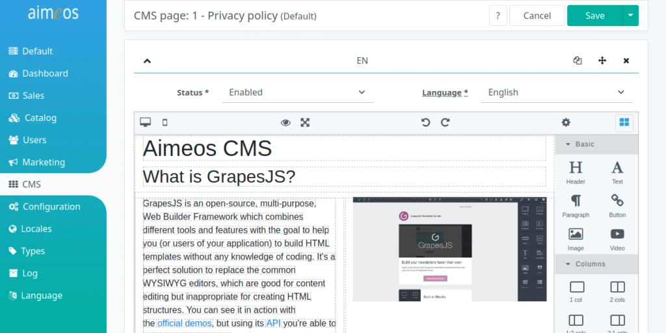Toggle editor fullscreen mode
666x333 pixels.
(x=305, y=123)
